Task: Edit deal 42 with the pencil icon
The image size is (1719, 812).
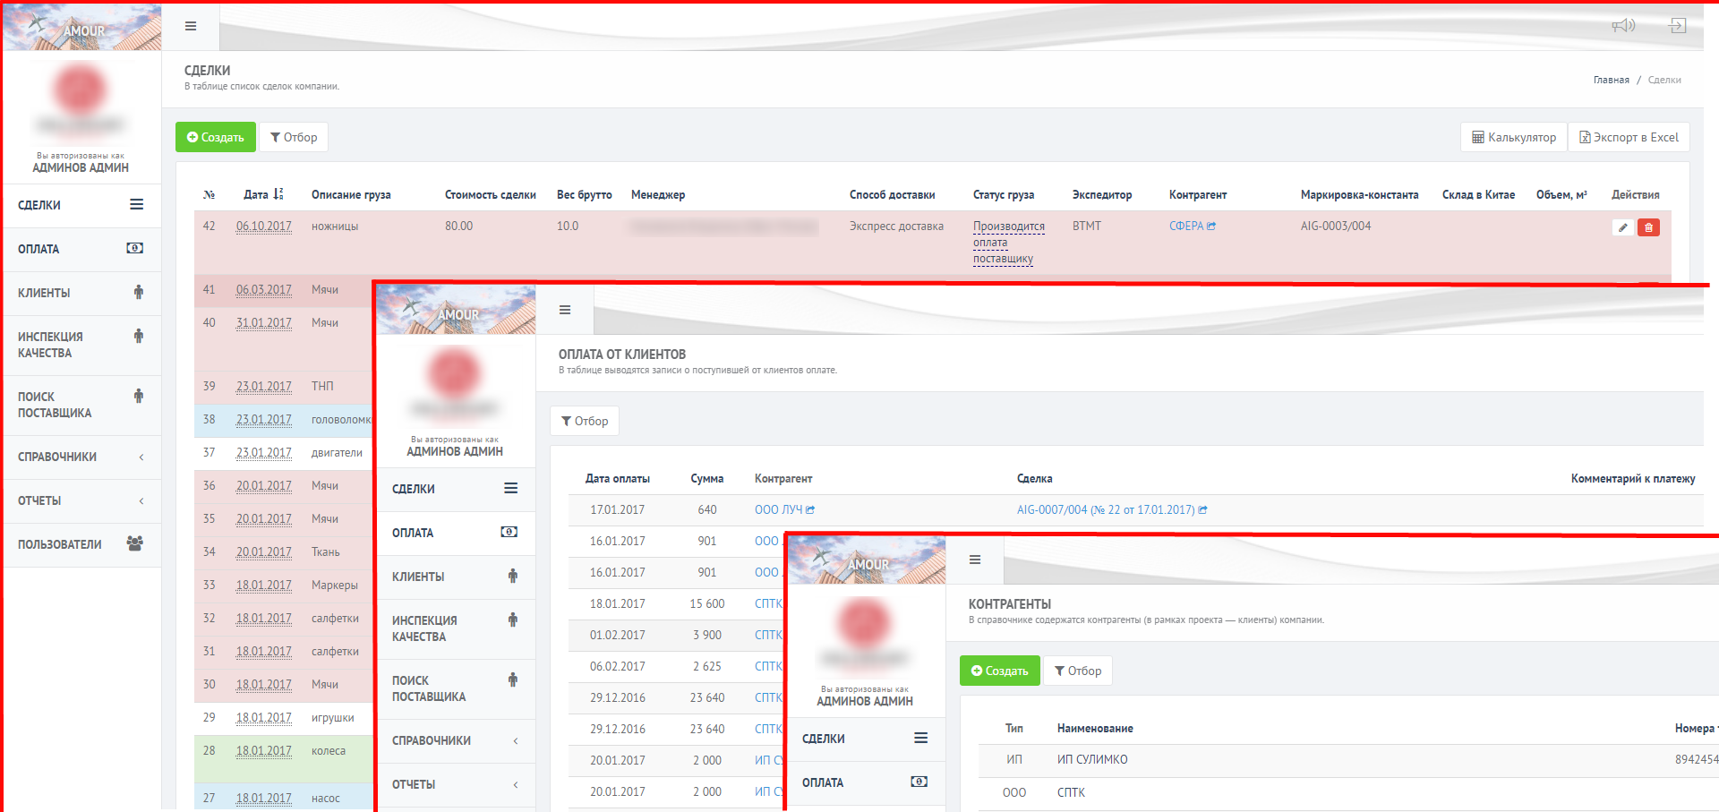Action: point(1622,227)
